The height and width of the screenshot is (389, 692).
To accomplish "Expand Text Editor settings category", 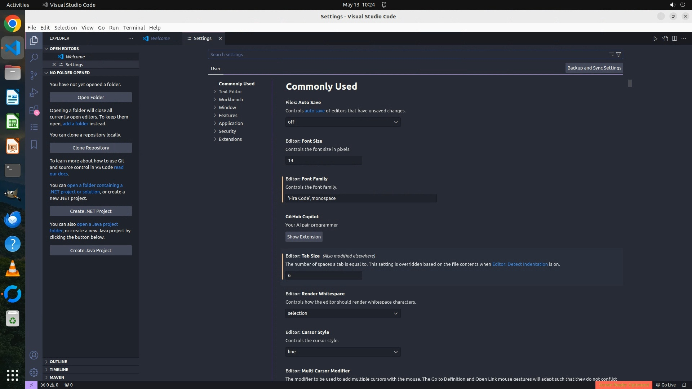I will tap(230, 91).
